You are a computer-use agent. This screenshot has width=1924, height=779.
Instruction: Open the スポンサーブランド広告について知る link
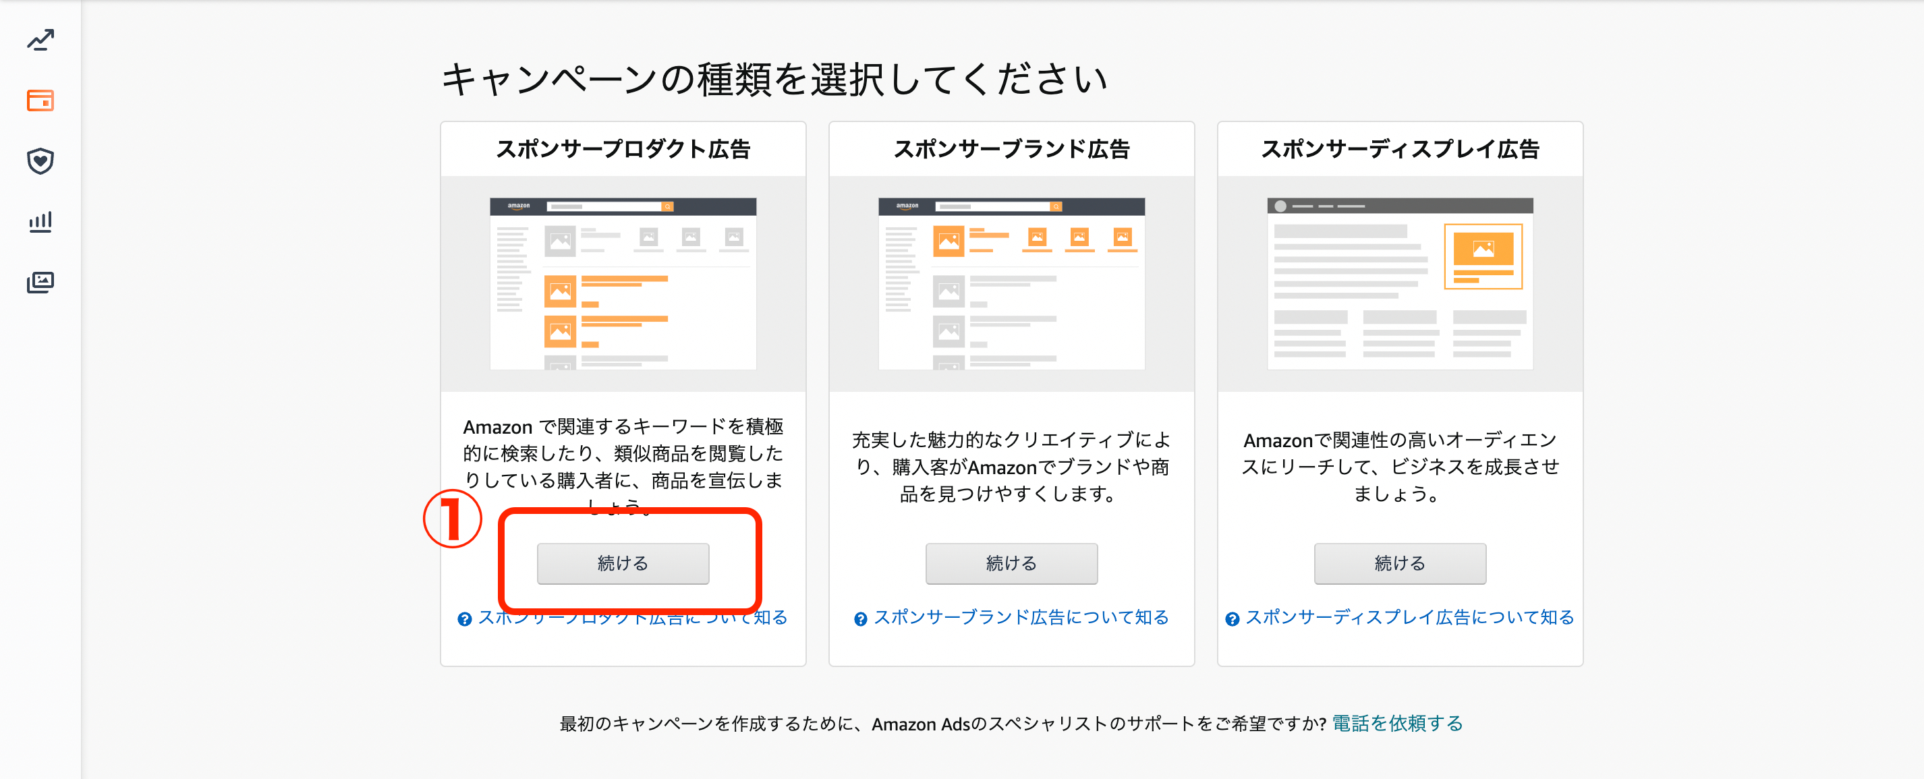pos(1019,618)
